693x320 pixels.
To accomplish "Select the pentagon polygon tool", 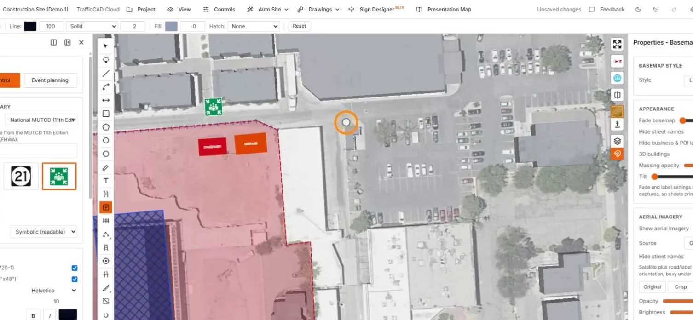I will coord(106,127).
